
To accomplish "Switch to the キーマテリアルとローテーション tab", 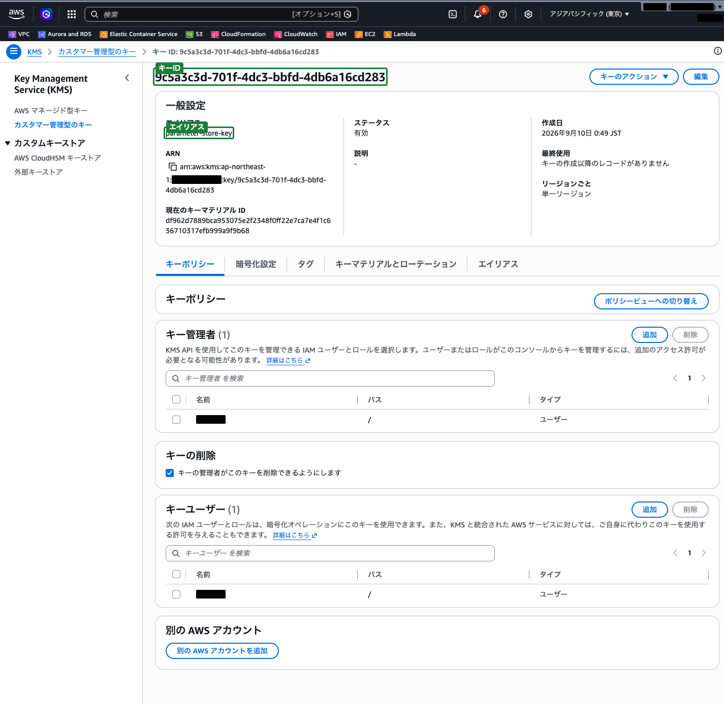I will tap(396, 264).
